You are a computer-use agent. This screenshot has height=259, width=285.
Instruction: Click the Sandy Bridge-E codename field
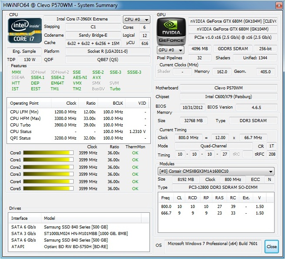click(93, 35)
